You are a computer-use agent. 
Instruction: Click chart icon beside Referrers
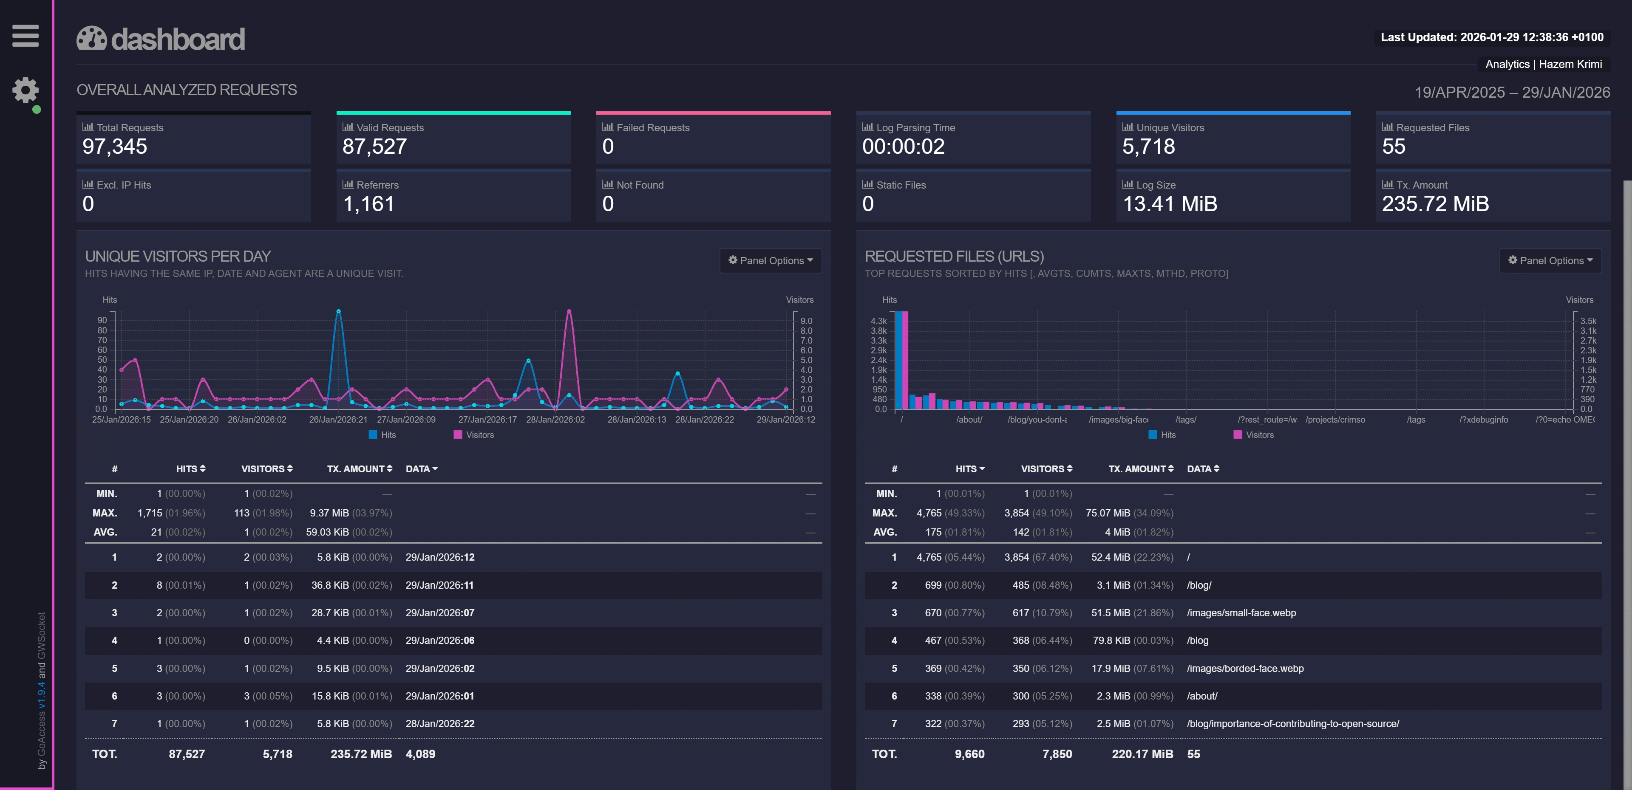click(348, 185)
